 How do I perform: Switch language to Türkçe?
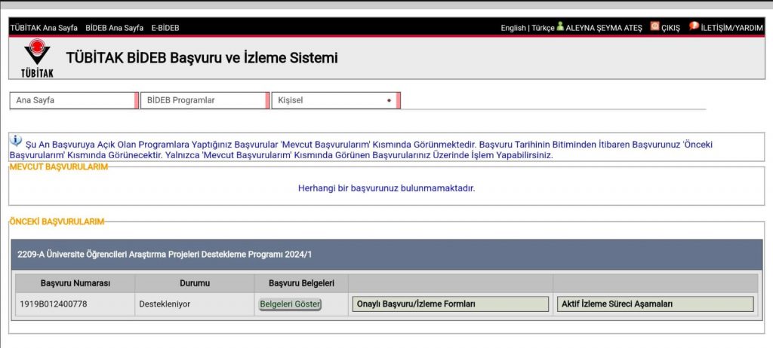click(543, 28)
